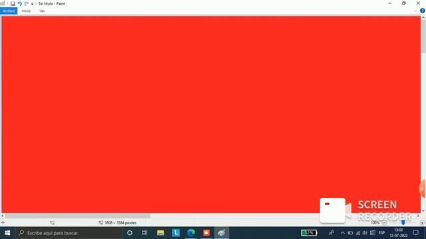Click the Redo arrow in title bar
This screenshot has height=239, width=426.
[x=27, y=3]
